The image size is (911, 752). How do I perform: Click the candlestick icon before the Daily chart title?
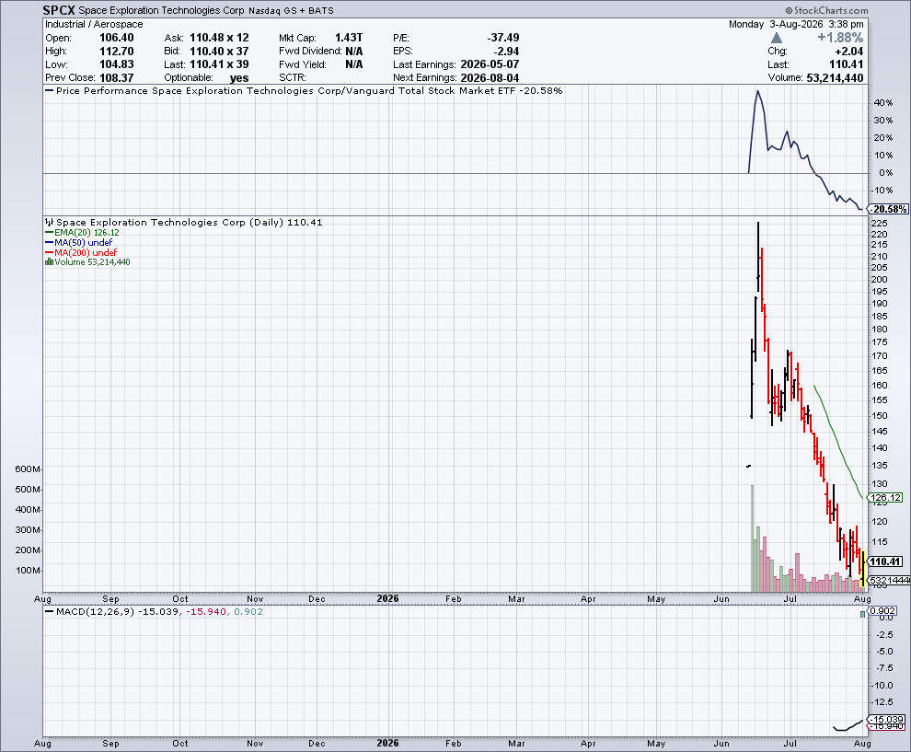[x=50, y=223]
